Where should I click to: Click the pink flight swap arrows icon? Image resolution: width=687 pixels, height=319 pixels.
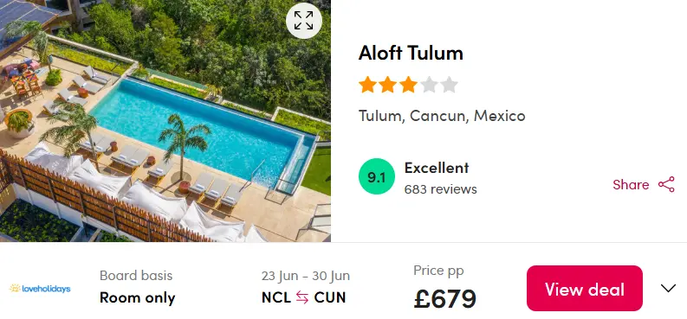[x=302, y=297]
